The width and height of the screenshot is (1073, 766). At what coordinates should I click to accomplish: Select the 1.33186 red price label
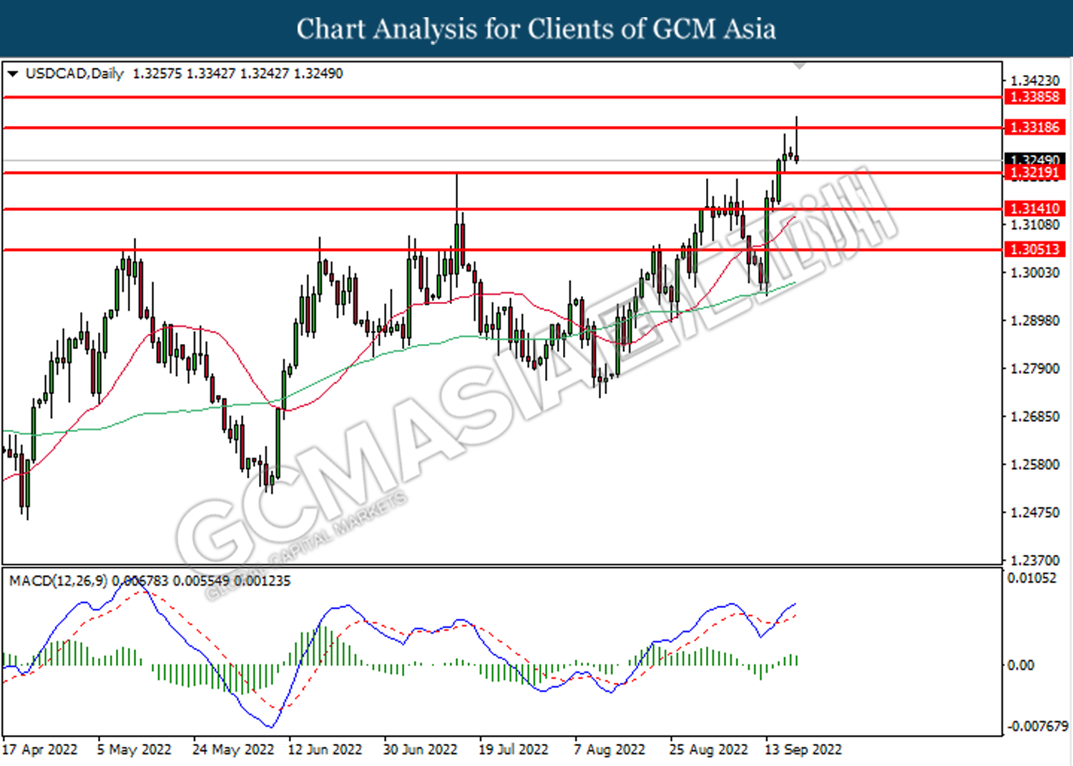click(1034, 127)
